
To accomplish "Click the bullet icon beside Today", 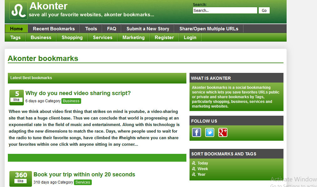I will (x=194, y=163).
